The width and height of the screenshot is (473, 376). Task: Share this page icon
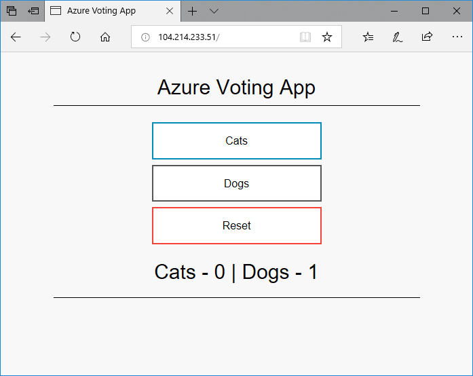coord(427,37)
